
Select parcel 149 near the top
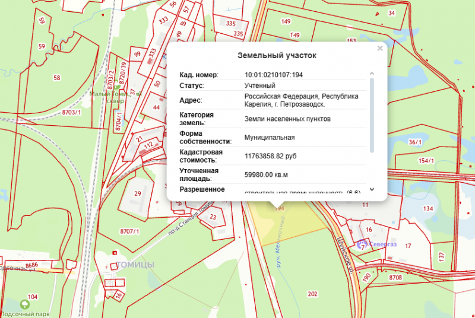click(286, 21)
